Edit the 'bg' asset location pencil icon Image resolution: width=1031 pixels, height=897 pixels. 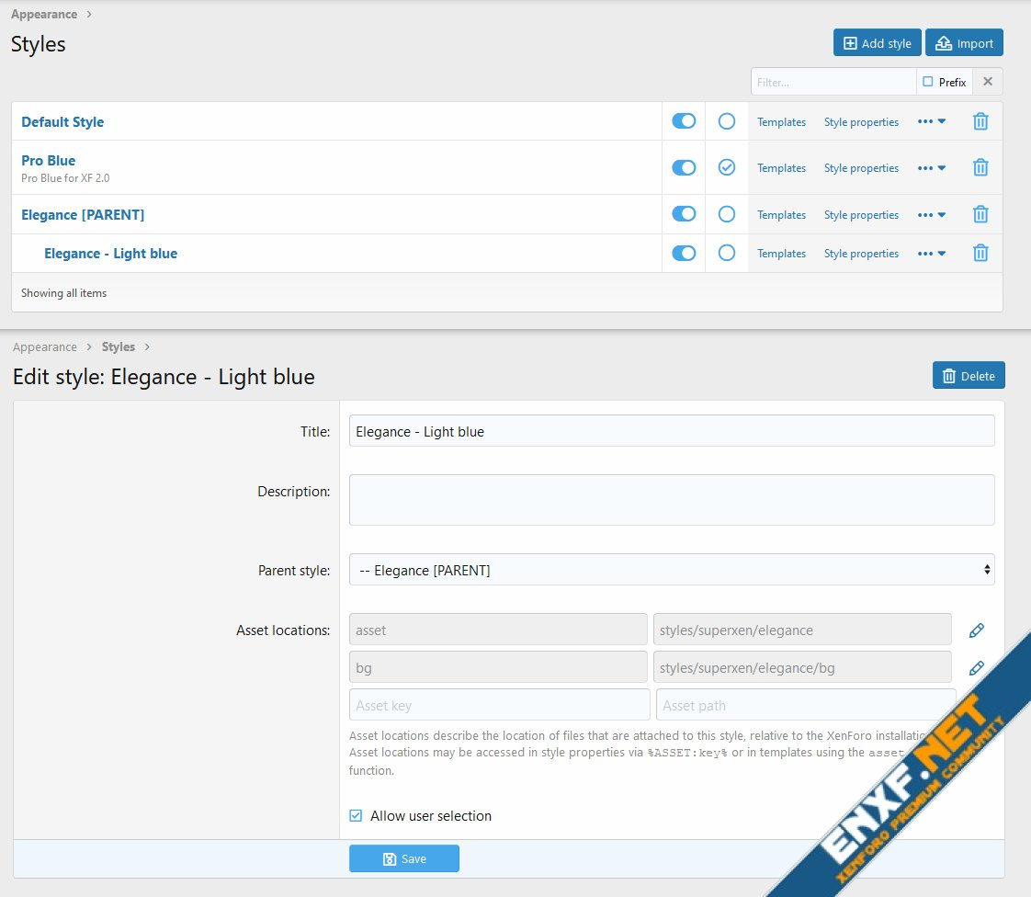(977, 668)
